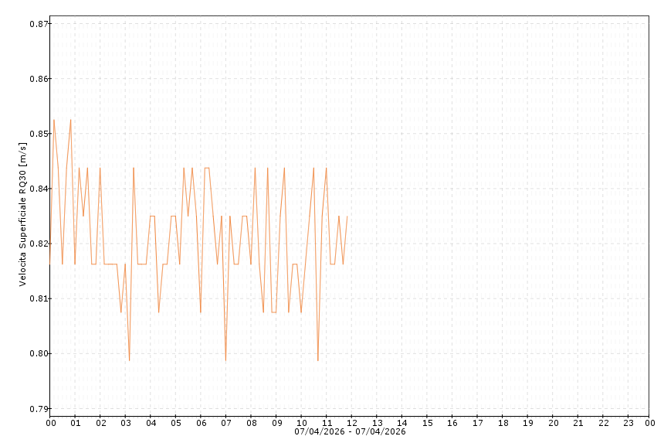664x443 pixels.
Task: Select hour 23 on the x-axis
Action: (x=628, y=423)
